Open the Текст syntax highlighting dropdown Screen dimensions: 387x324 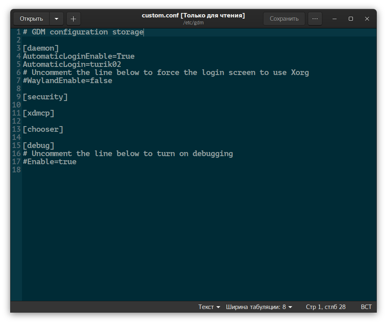[209, 307]
